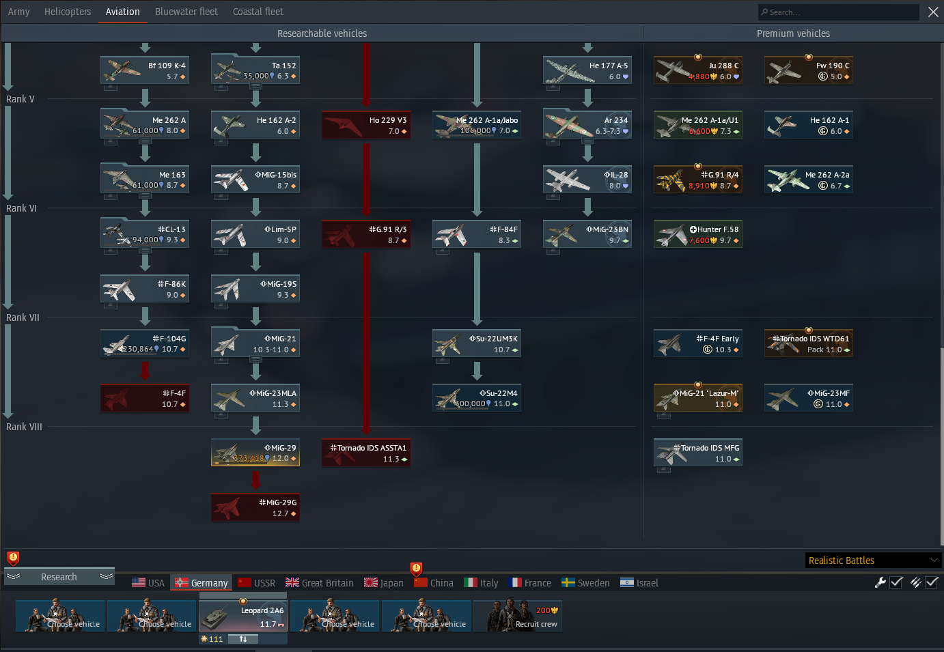Select the Su-22UM3K card
Image resolution: width=944 pixels, height=652 pixels.
tap(477, 343)
